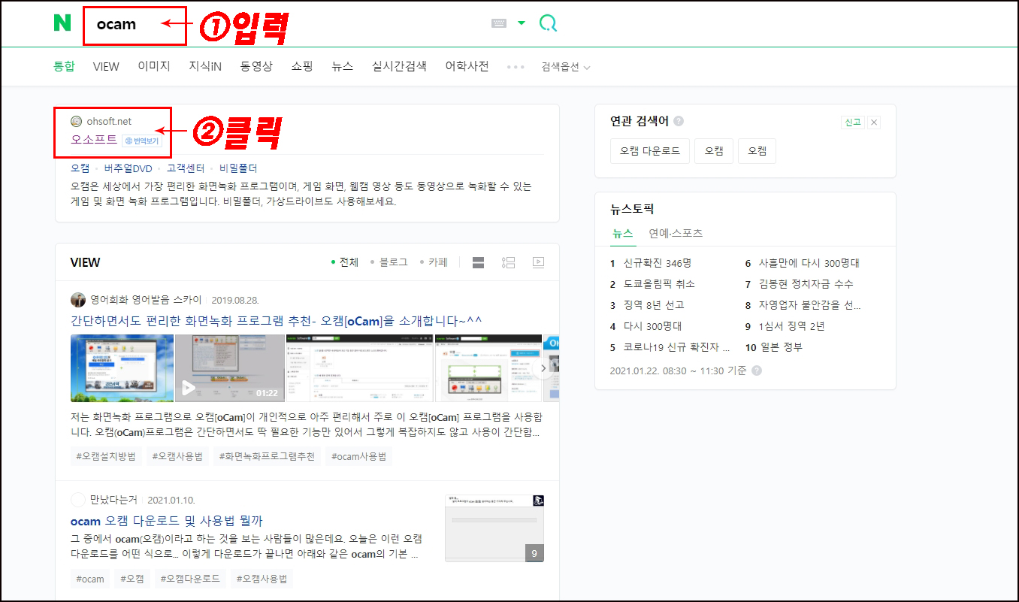Play the 01:22 video thumbnail
1019x602 pixels.
(x=230, y=368)
